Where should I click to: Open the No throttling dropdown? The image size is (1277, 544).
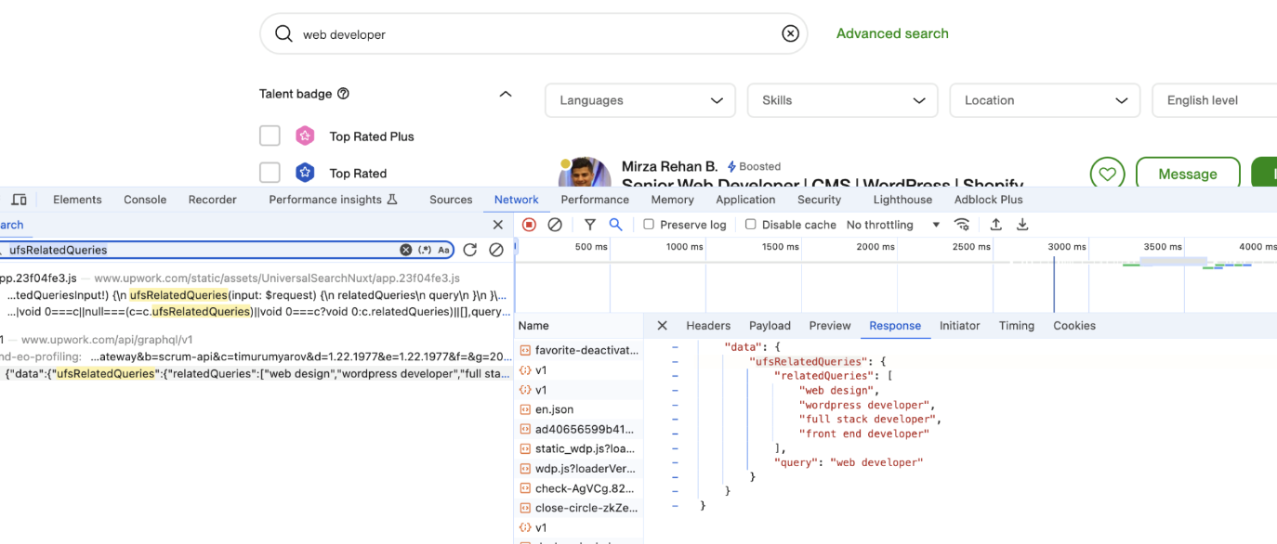pyautogui.click(x=893, y=225)
